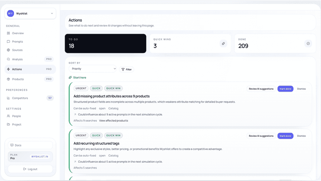Click QUICK tag on recurring tags card

96,136
